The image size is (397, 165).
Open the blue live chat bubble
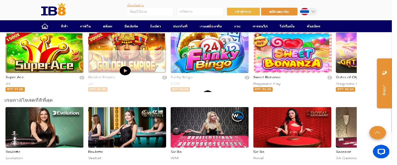coord(381,152)
